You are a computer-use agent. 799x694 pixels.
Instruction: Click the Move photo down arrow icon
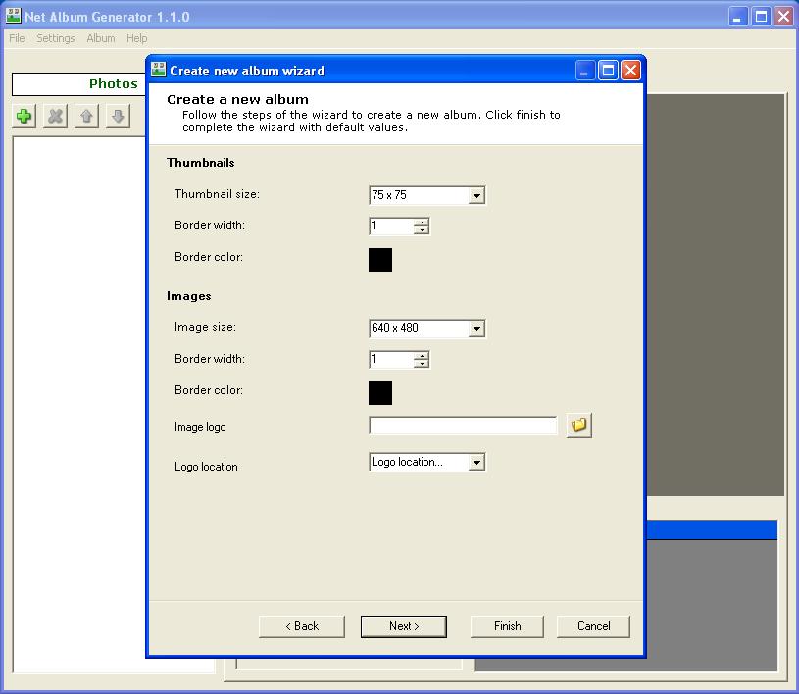tap(118, 117)
